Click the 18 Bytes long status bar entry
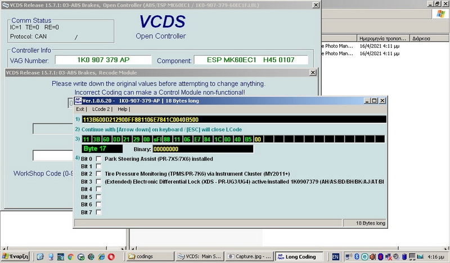 (365, 223)
